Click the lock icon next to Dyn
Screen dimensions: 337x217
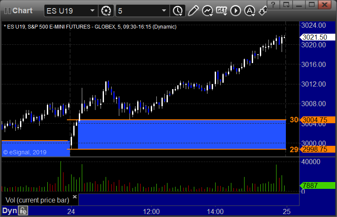23,211
